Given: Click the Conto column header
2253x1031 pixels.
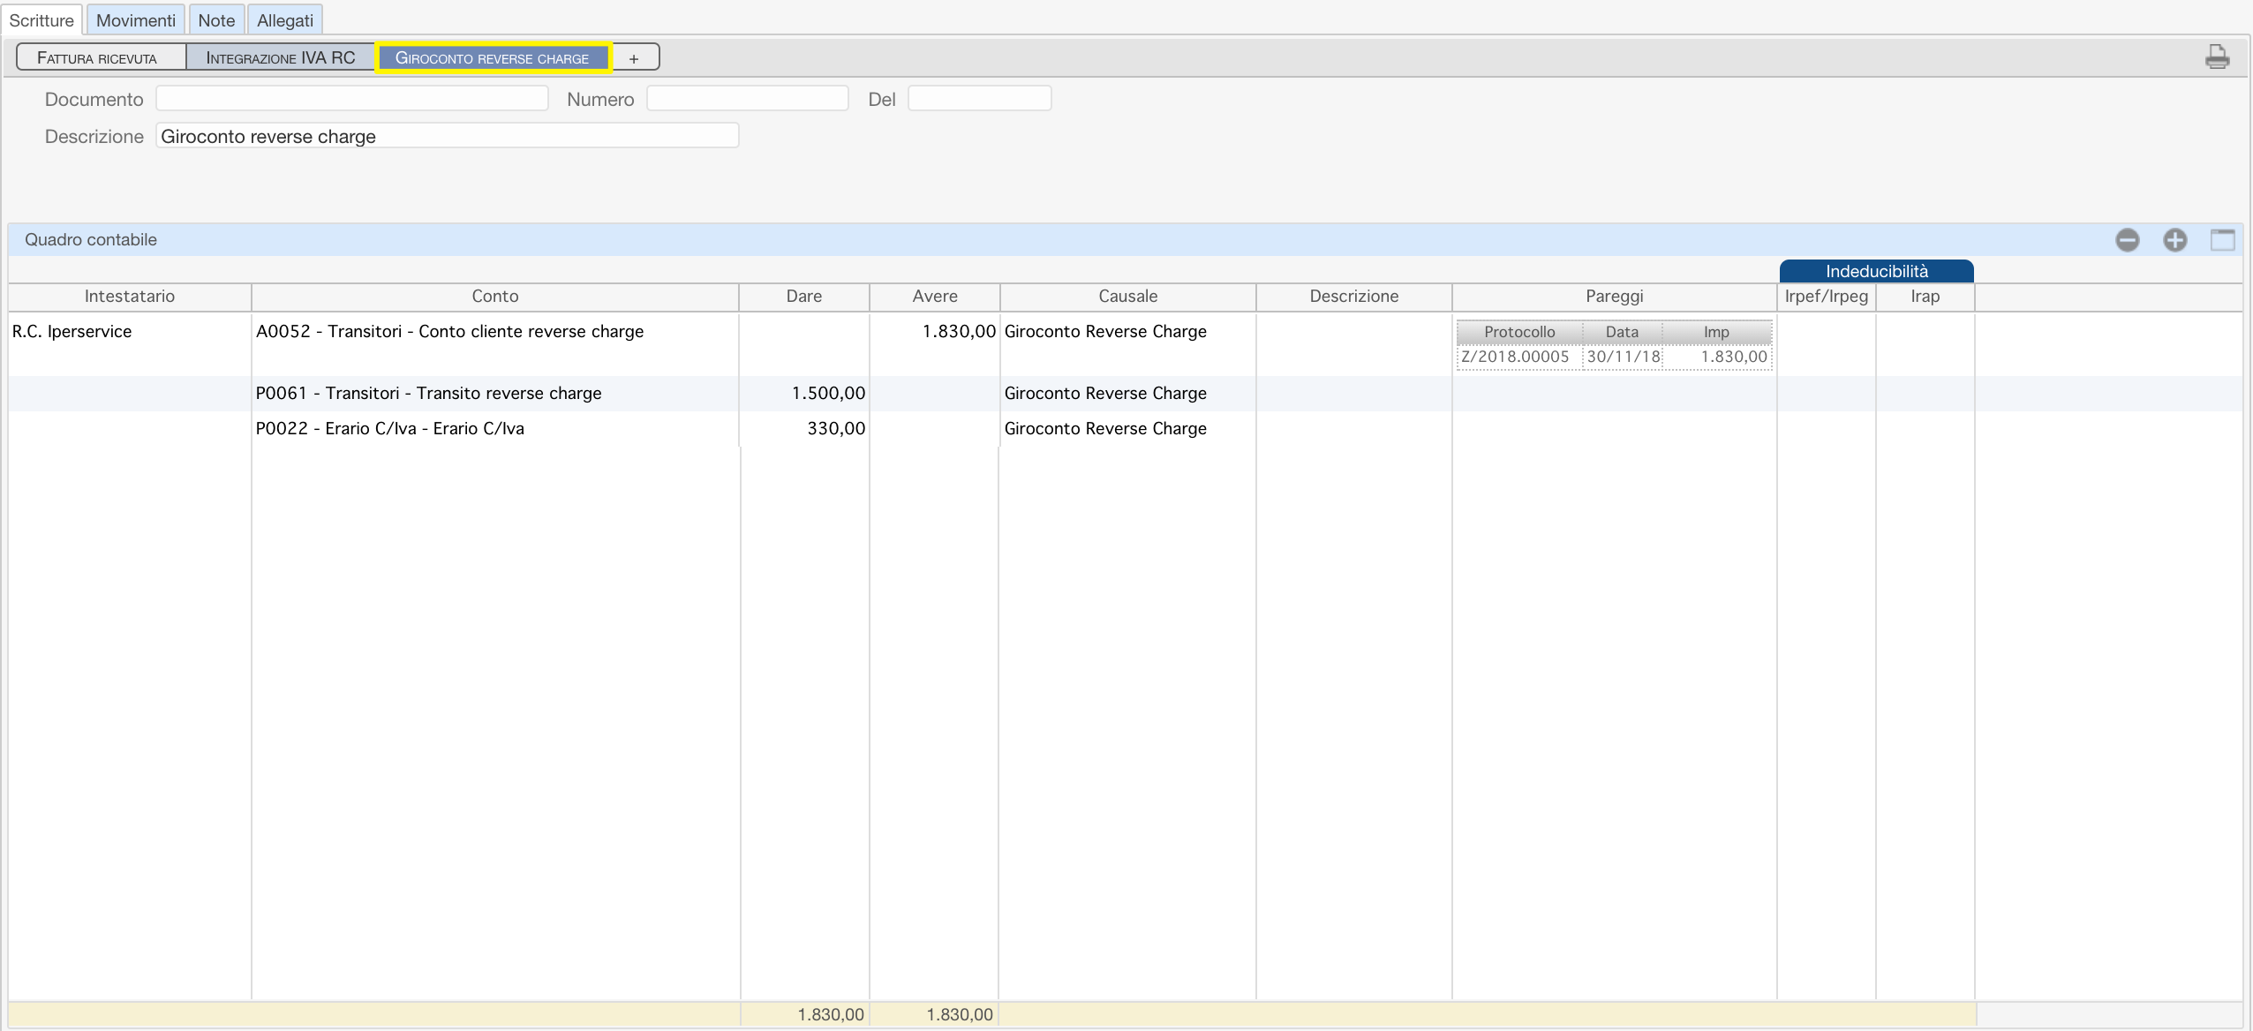Looking at the screenshot, I should [x=495, y=297].
